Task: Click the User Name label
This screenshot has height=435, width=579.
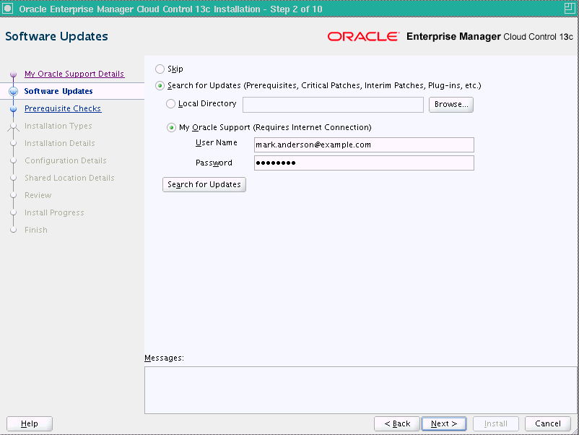Action: 217,142
